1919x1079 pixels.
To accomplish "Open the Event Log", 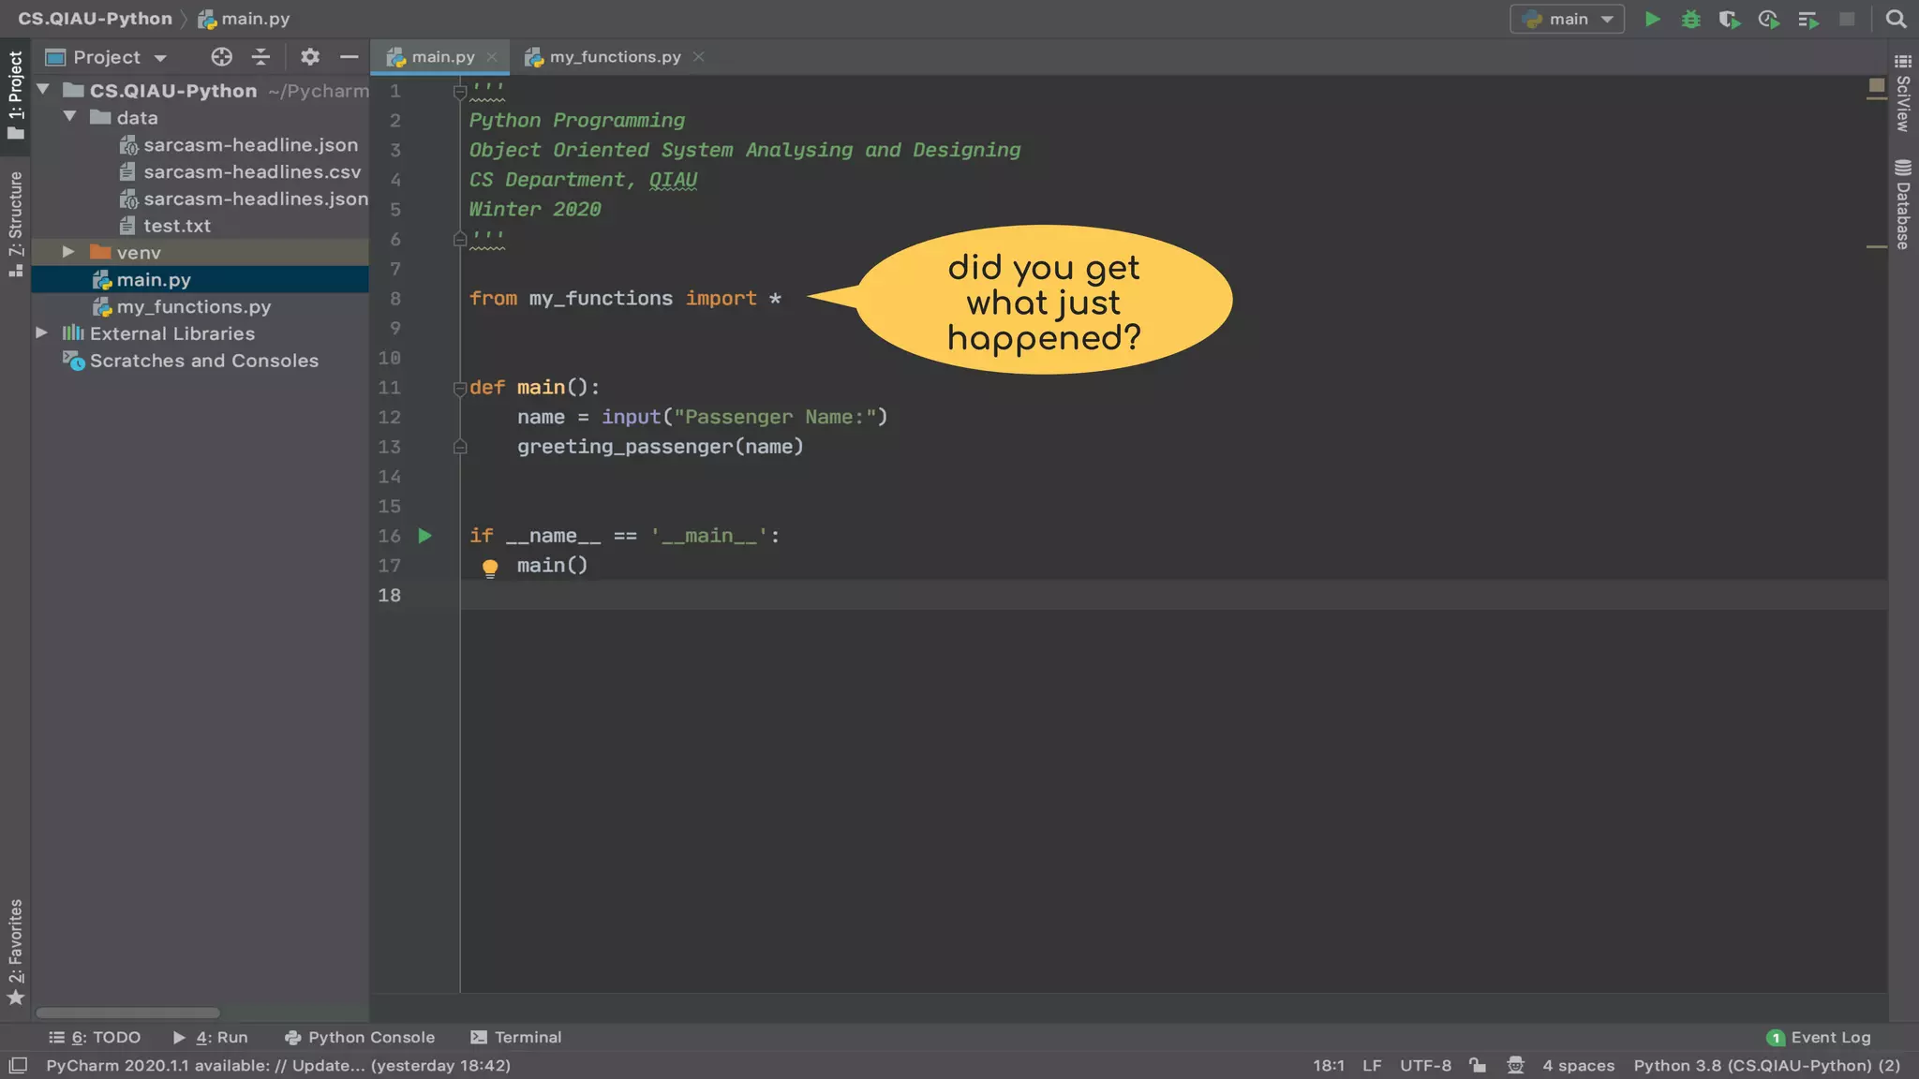I will pos(1819,1037).
